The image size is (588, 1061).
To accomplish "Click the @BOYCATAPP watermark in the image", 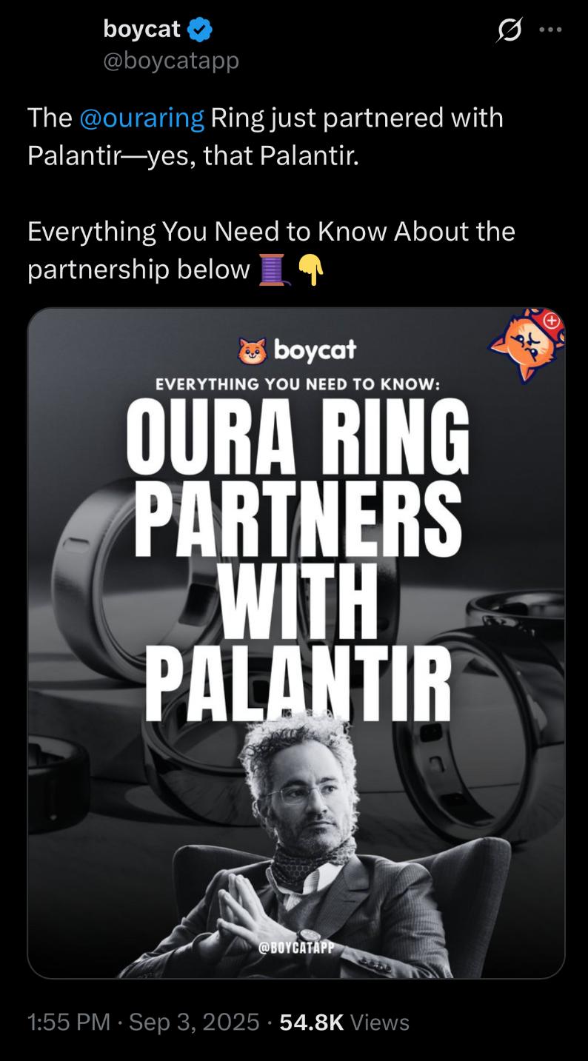I will click(296, 948).
